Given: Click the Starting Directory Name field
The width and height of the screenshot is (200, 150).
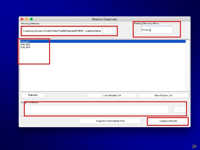Looking at the screenshot, I should click(x=157, y=30).
